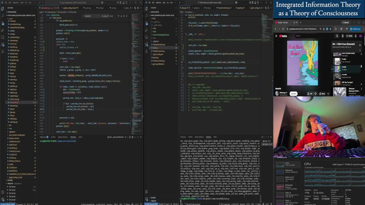Close the find widget

[127, 16]
